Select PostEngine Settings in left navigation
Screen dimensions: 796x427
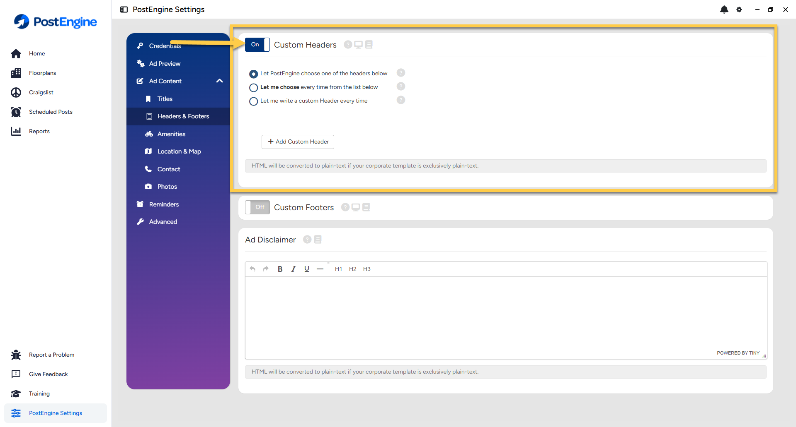(56, 413)
